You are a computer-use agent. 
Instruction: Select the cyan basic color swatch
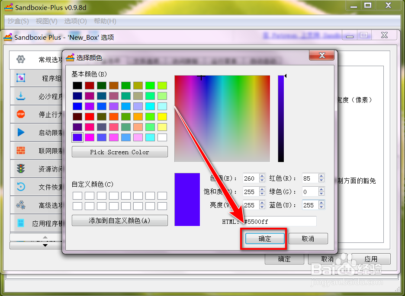150,106
